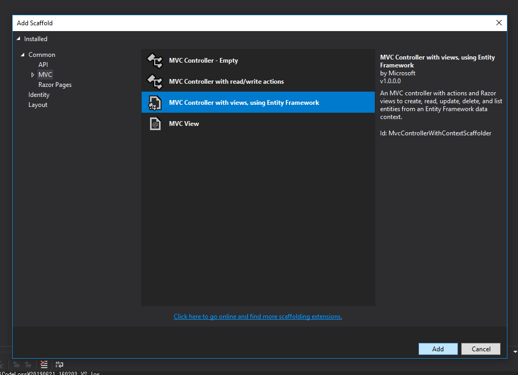Choose the MVC View template
518x375 pixels.
coord(258,124)
